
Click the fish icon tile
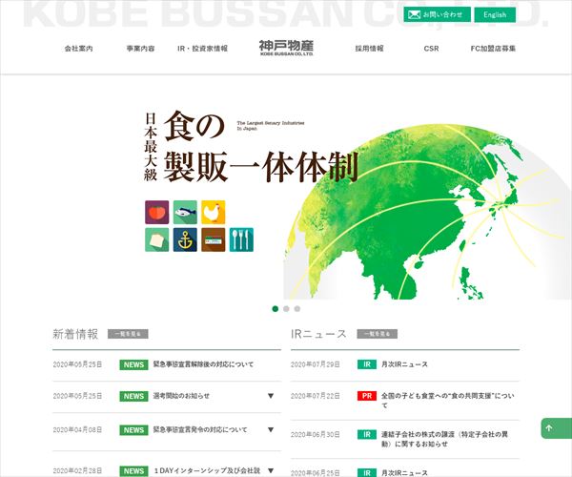(185, 212)
